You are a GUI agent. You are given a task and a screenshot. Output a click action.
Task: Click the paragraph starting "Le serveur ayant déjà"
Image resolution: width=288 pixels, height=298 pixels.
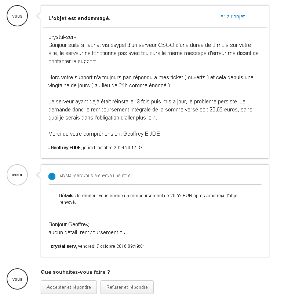[150, 110]
